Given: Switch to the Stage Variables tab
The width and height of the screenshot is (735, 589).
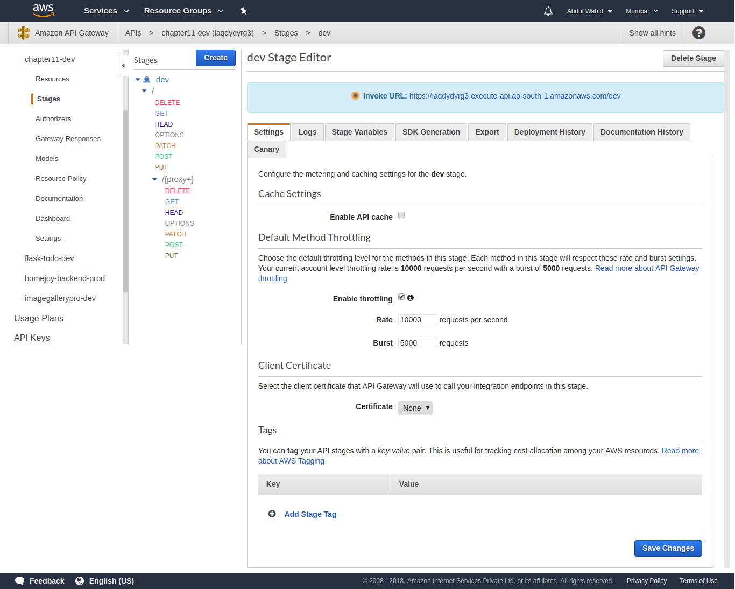Looking at the screenshot, I should 359,132.
